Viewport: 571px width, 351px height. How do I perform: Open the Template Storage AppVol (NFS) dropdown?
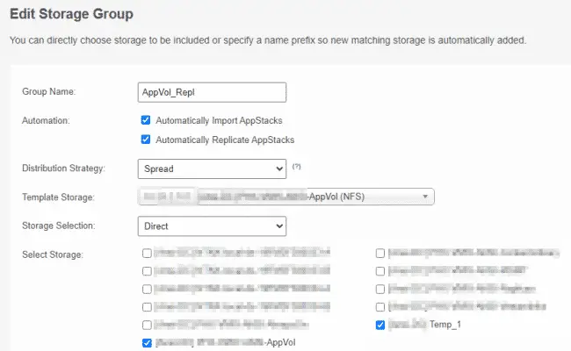pos(286,197)
